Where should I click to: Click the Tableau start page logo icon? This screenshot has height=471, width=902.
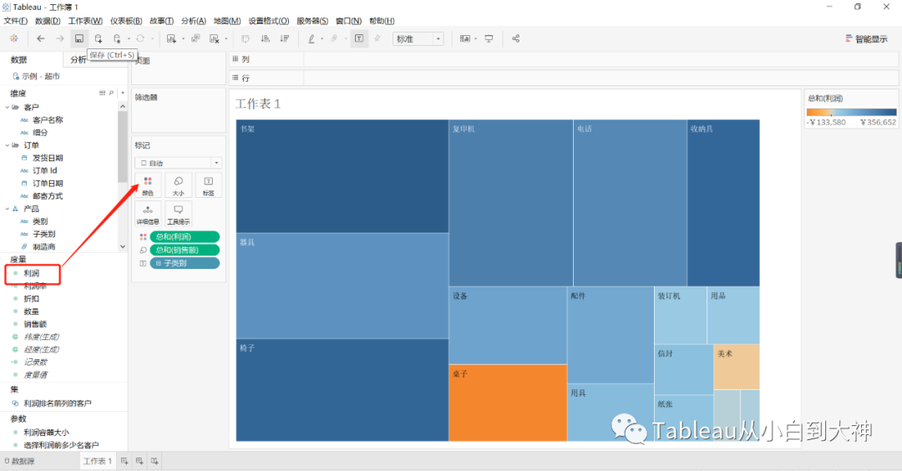[x=14, y=38]
